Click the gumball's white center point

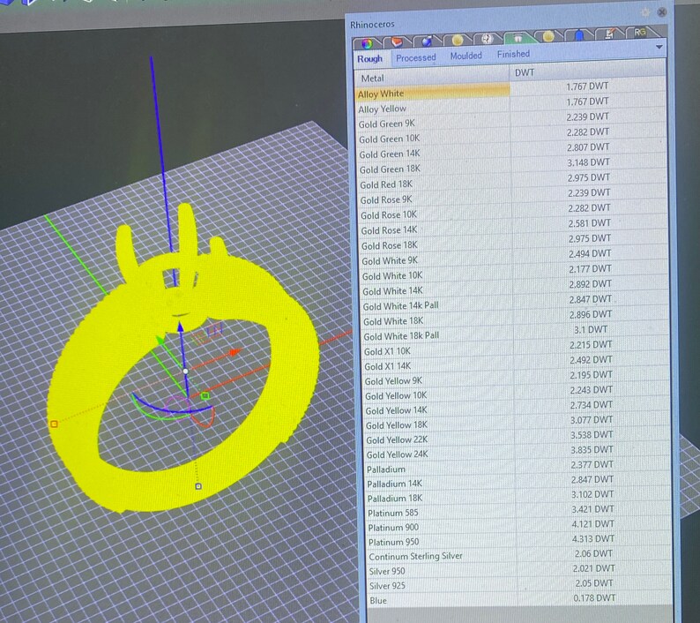[186, 372]
